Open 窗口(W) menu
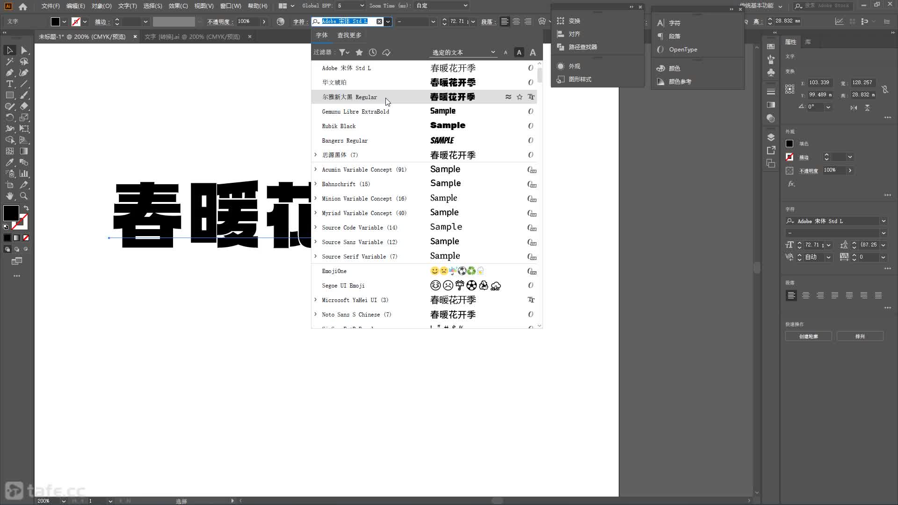898x505 pixels. 231,6
